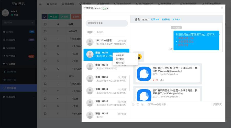Check the row with Id 2
Screen dimensions: 231x128
coord(45,31)
